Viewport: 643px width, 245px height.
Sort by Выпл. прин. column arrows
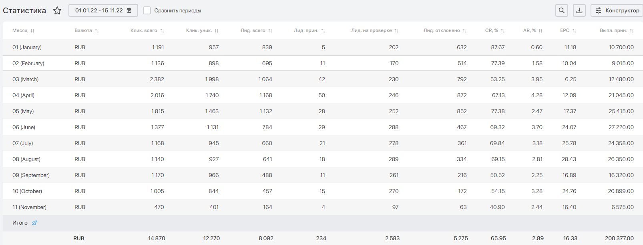pos(632,31)
